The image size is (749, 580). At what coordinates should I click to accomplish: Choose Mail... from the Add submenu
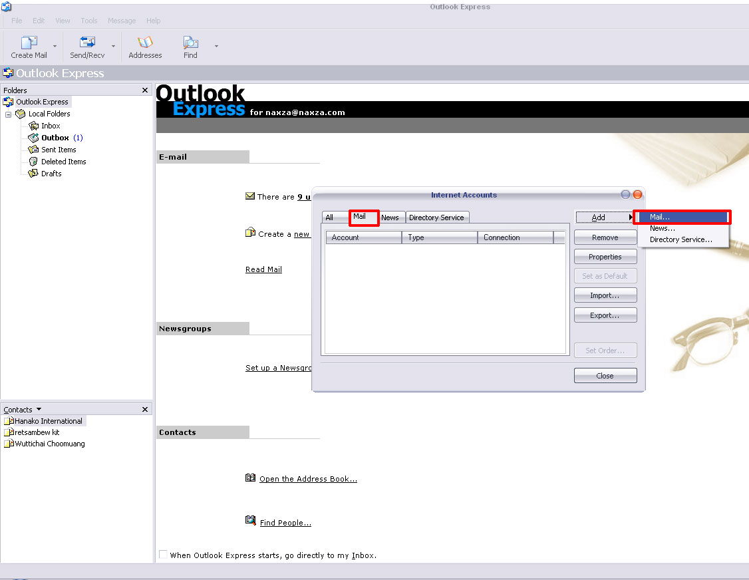[x=682, y=217]
